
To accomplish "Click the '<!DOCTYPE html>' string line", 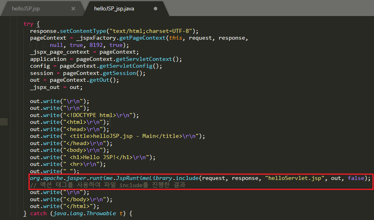I will [x=84, y=115].
